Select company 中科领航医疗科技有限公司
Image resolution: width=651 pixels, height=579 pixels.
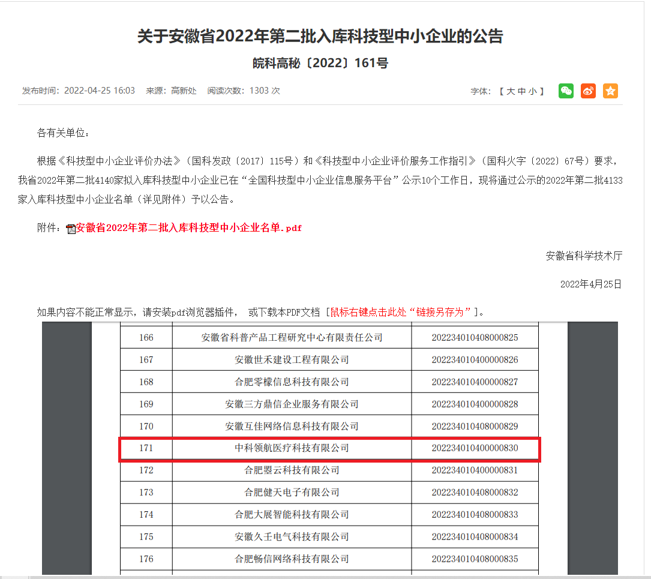click(x=292, y=448)
